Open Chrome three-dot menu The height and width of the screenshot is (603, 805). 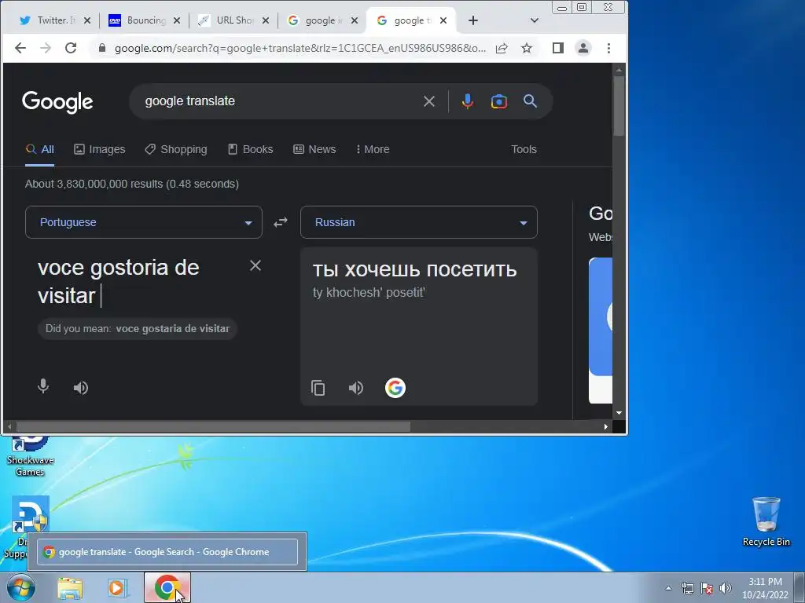pos(609,48)
